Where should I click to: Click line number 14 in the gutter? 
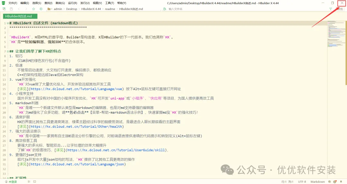coord(4,84)
